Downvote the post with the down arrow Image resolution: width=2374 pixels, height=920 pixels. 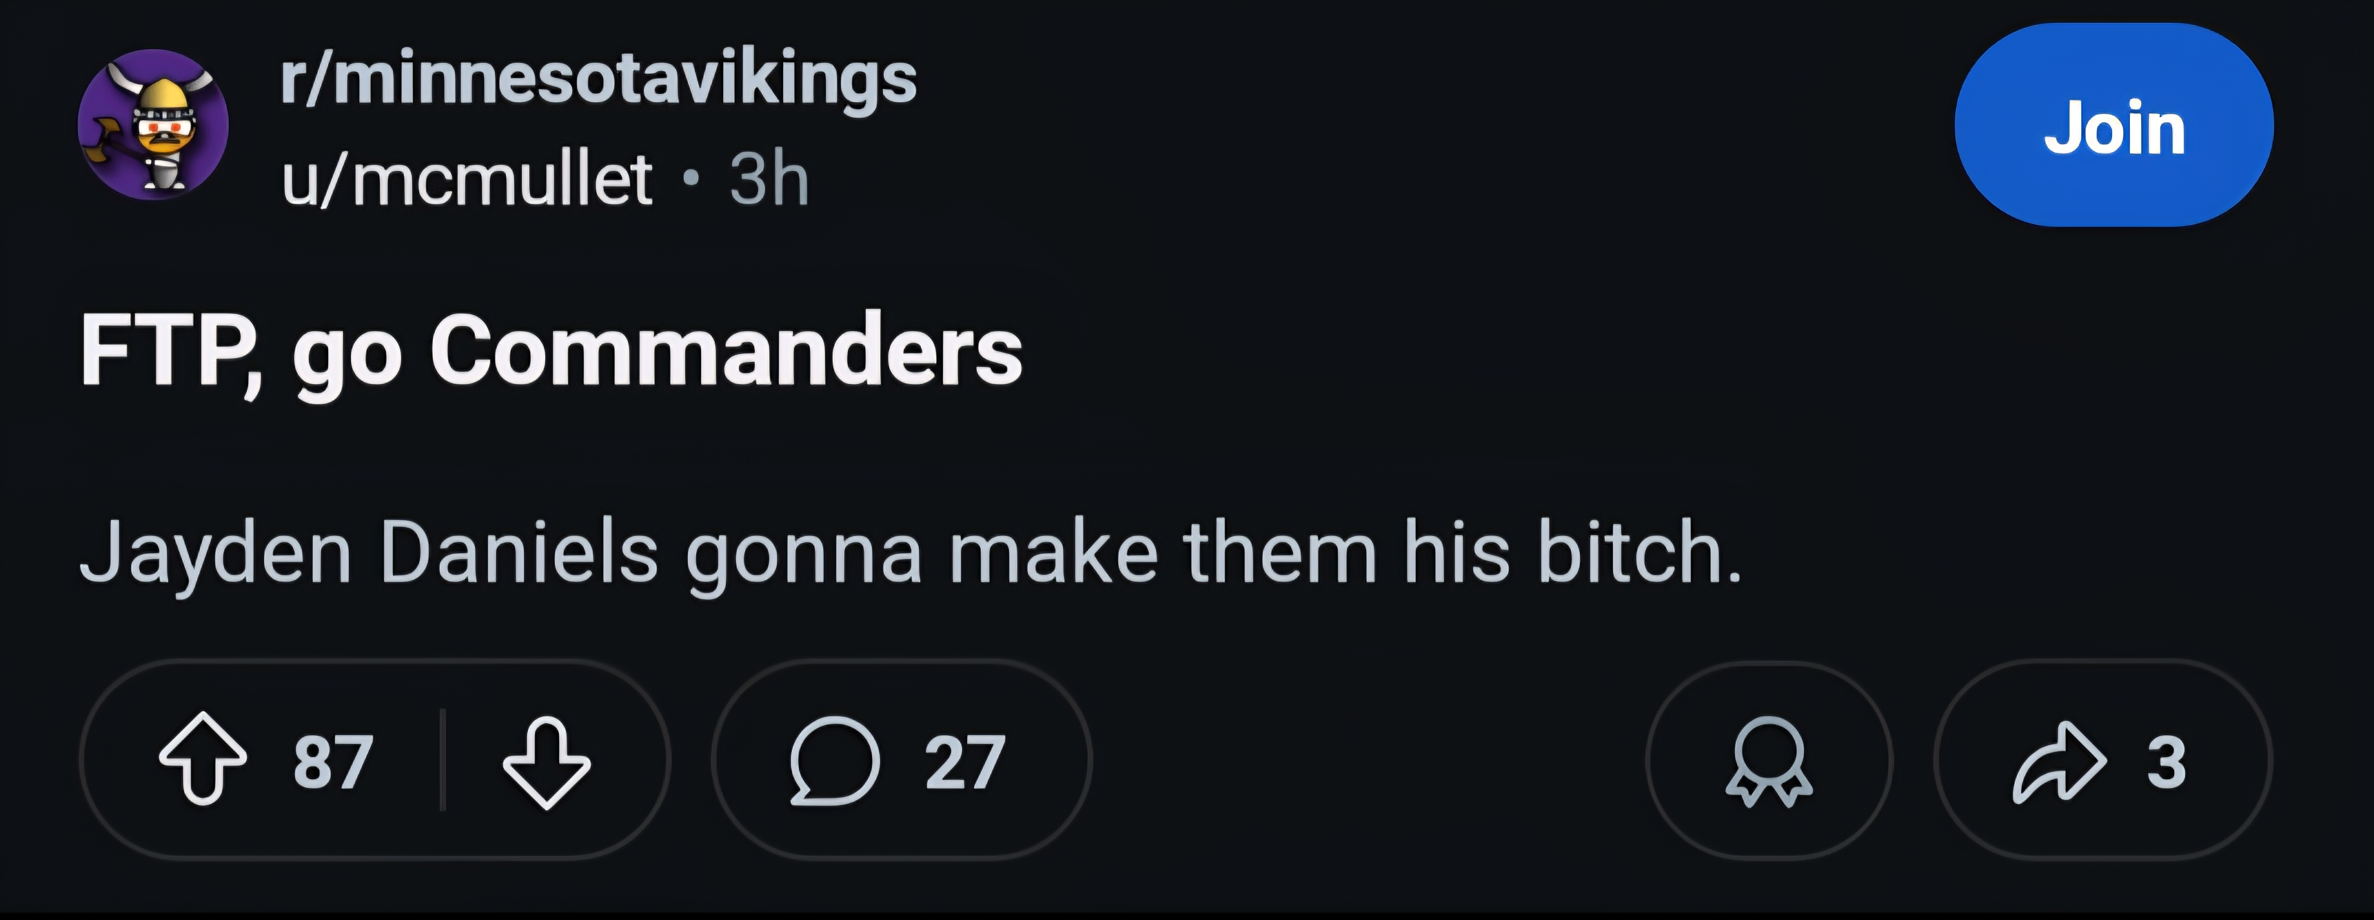pyautogui.click(x=546, y=761)
